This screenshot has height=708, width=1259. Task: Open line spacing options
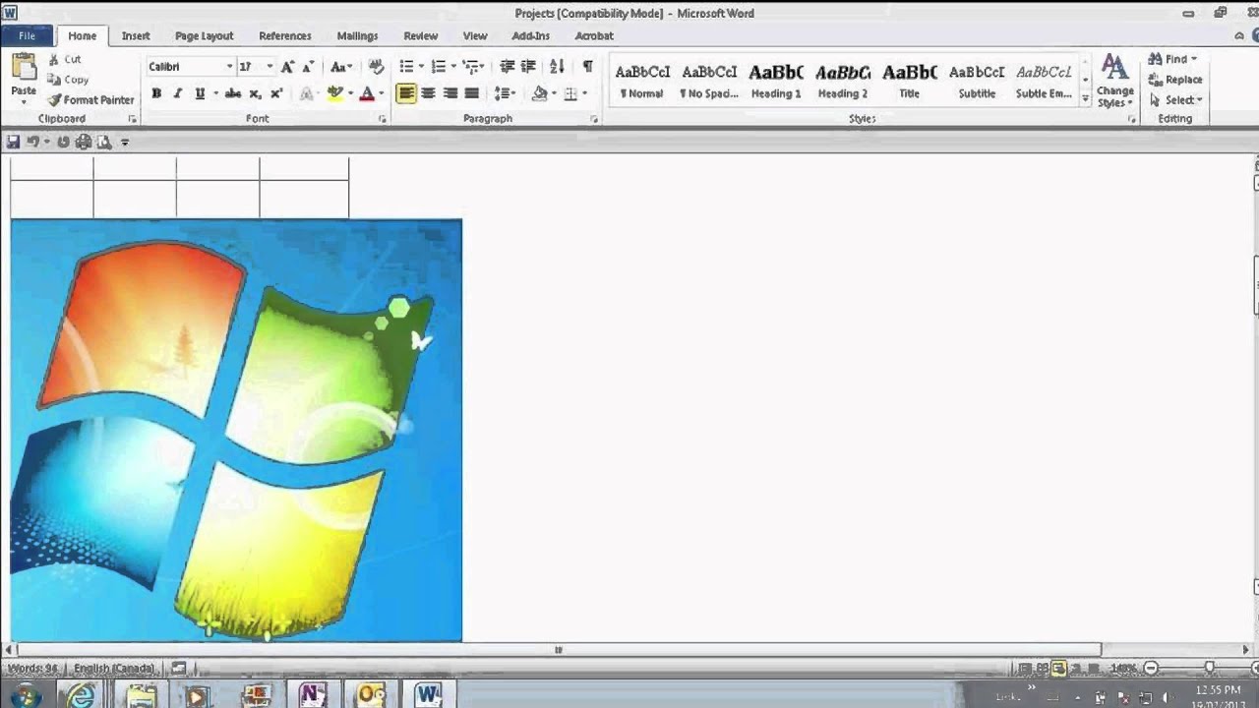pos(505,93)
